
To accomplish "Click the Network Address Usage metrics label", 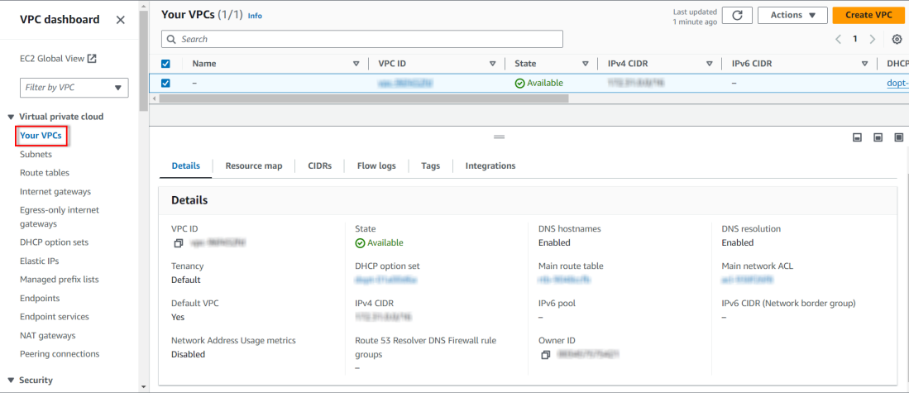I will click(233, 340).
